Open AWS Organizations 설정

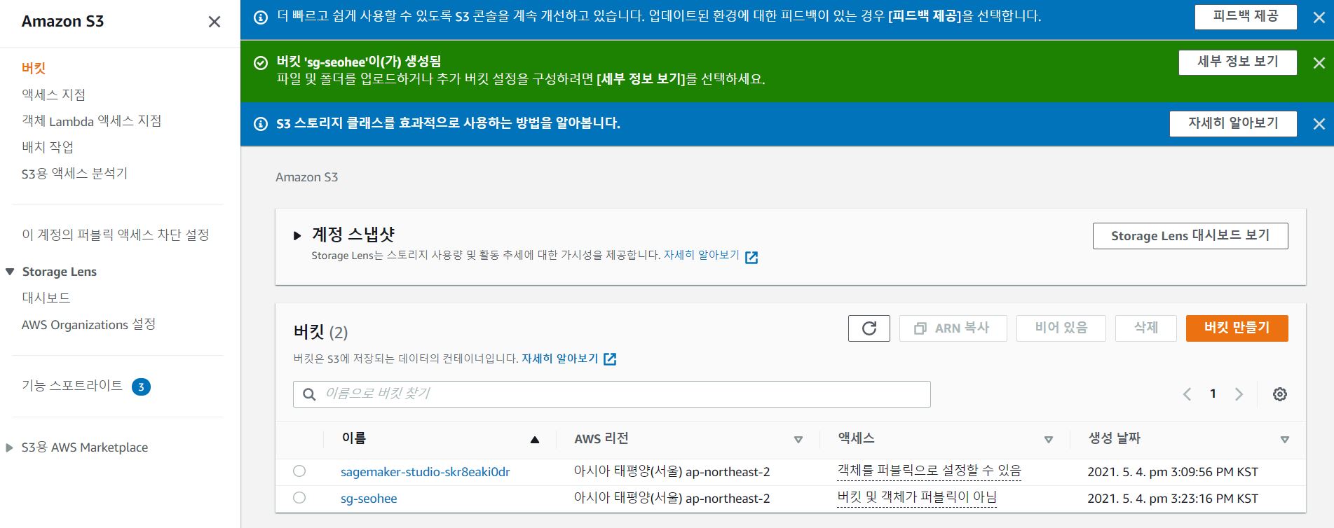click(88, 324)
